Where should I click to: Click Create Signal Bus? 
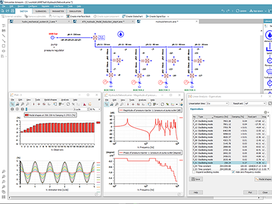tap(156, 16)
